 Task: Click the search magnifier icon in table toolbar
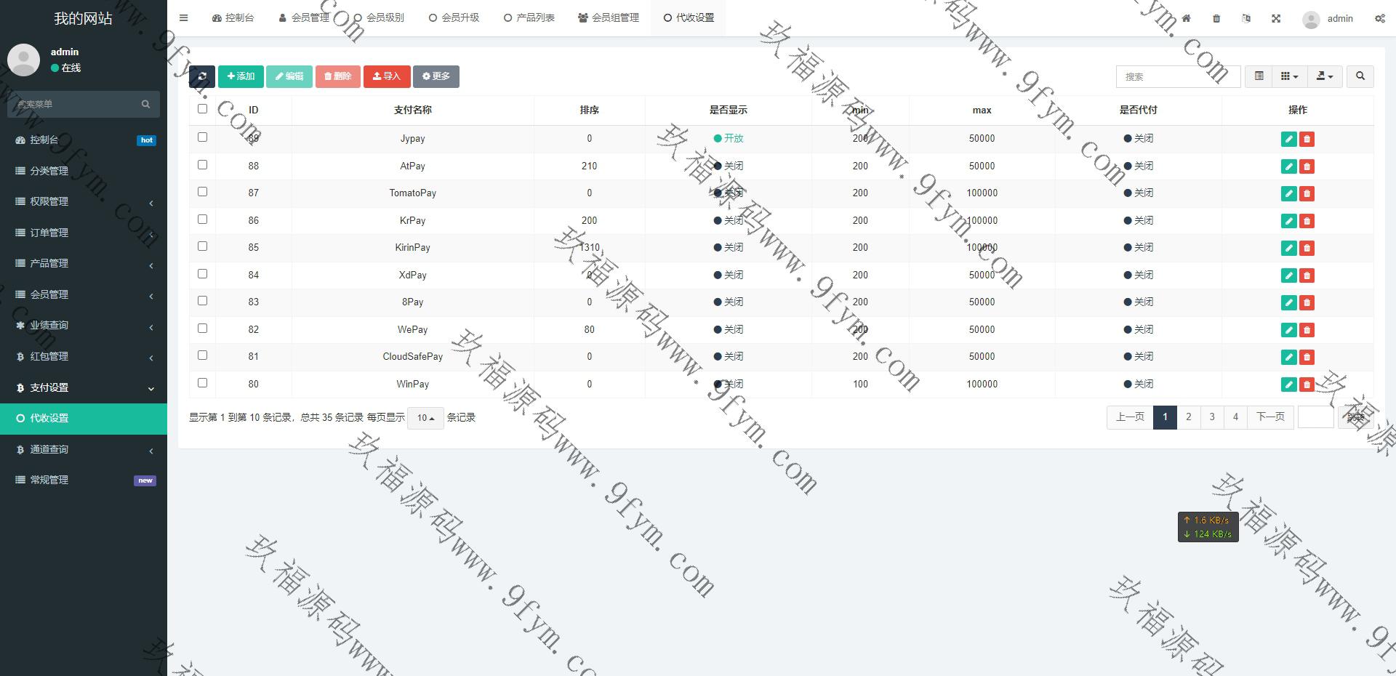(1360, 76)
